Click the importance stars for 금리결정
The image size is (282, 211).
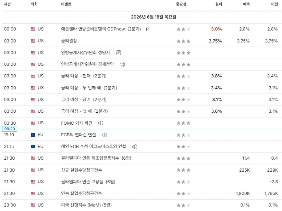click(x=183, y=41)
